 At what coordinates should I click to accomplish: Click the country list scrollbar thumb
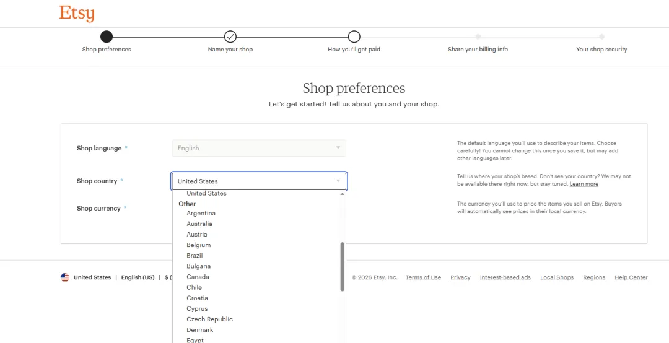click(343, 266)
